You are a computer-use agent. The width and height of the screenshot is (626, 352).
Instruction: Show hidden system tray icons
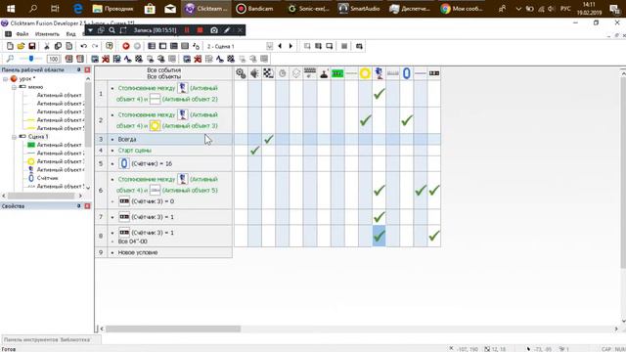[518, 9]
